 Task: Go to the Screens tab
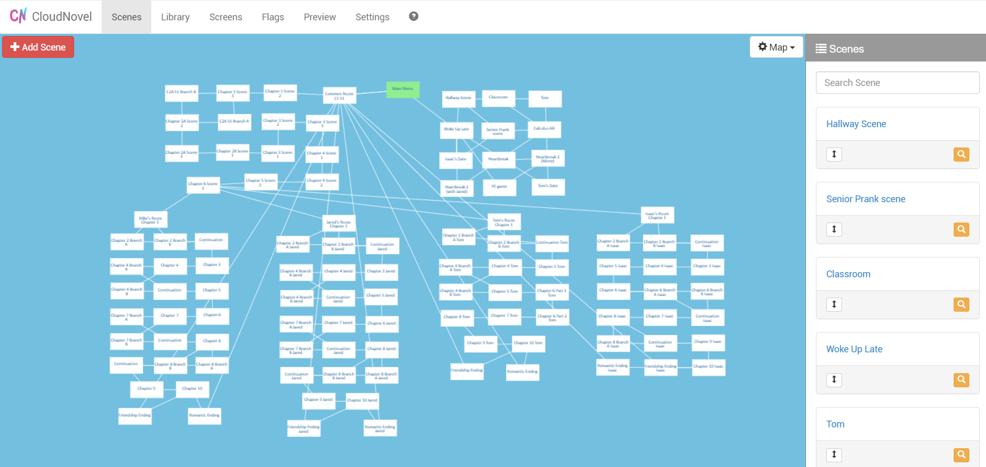click(x=225, y=17)
